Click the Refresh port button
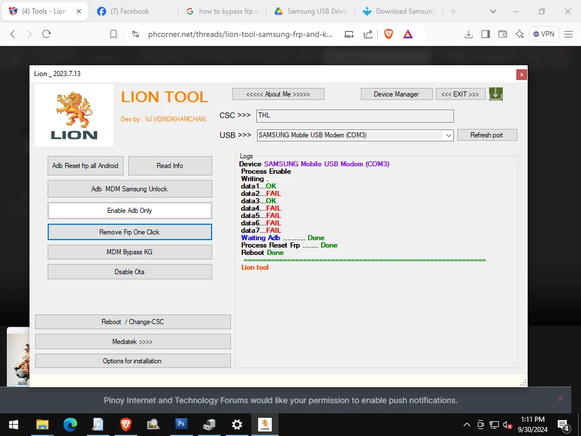Viewport: 581px width, 436px height. click(487, 135)
